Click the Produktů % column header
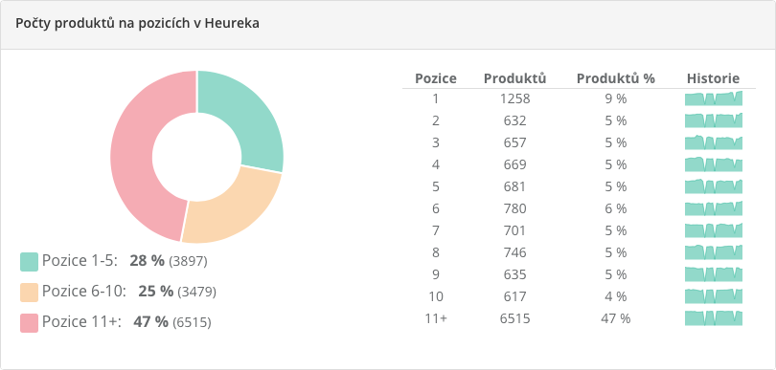The width and height of the screenshot is (776, 370). pos(616,78)
